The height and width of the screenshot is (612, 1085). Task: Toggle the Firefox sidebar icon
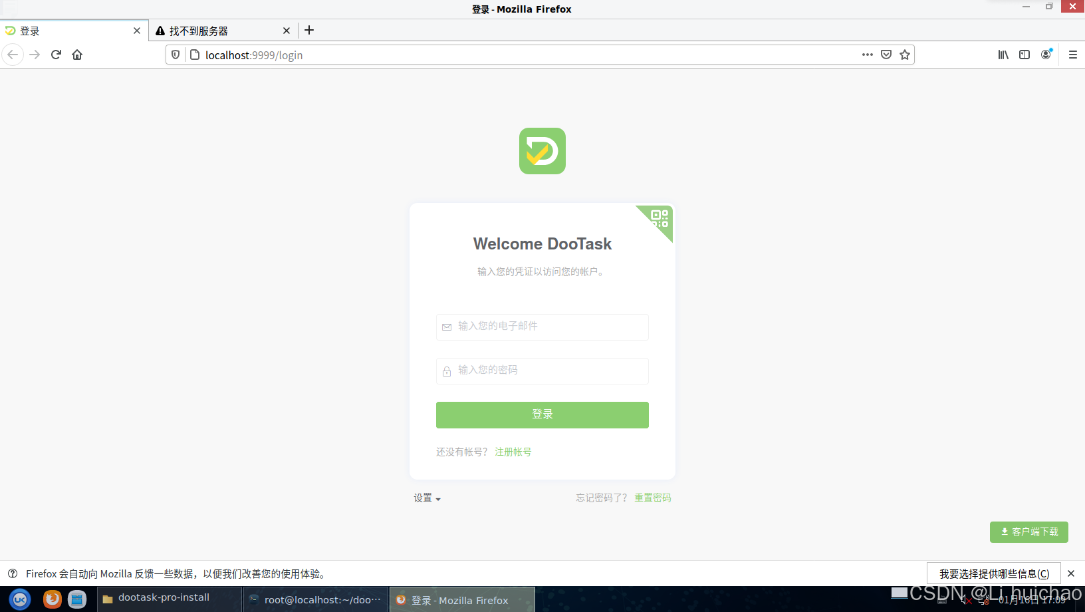coord(1024,55)
